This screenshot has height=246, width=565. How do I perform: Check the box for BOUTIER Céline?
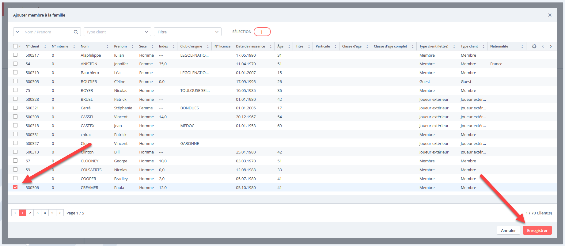pyautogui.click(x=15, y=81)
